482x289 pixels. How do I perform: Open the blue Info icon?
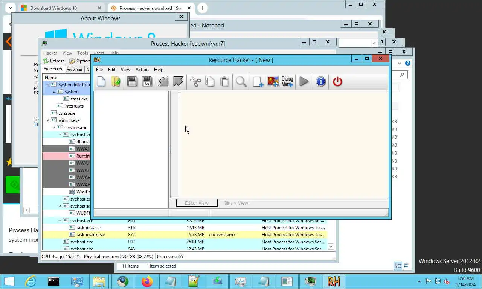click(x=321, y=82)
